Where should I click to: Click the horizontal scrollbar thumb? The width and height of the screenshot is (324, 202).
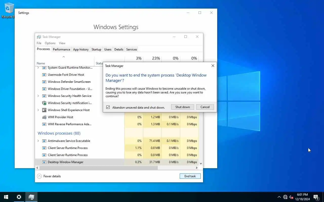point(98,168)
